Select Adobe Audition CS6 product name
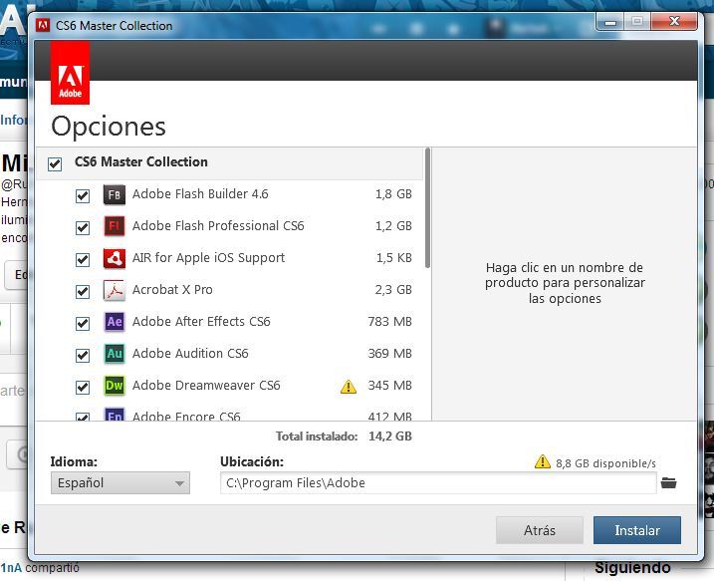 (190, 354)
